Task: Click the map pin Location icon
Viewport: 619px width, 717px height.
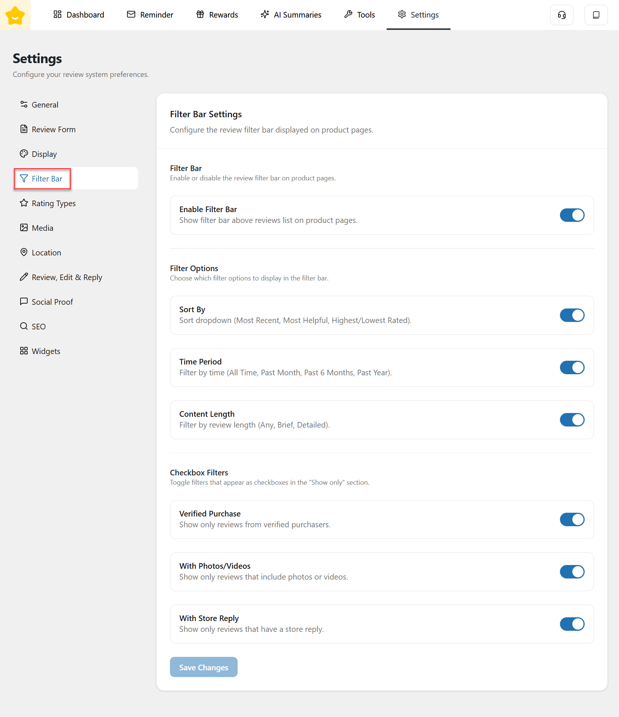Action: click(24, 252)
